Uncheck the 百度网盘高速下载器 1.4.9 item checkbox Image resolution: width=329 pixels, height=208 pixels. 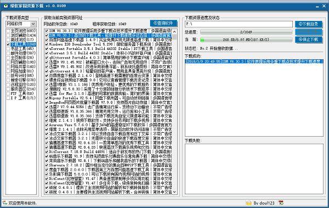(47, 40)
